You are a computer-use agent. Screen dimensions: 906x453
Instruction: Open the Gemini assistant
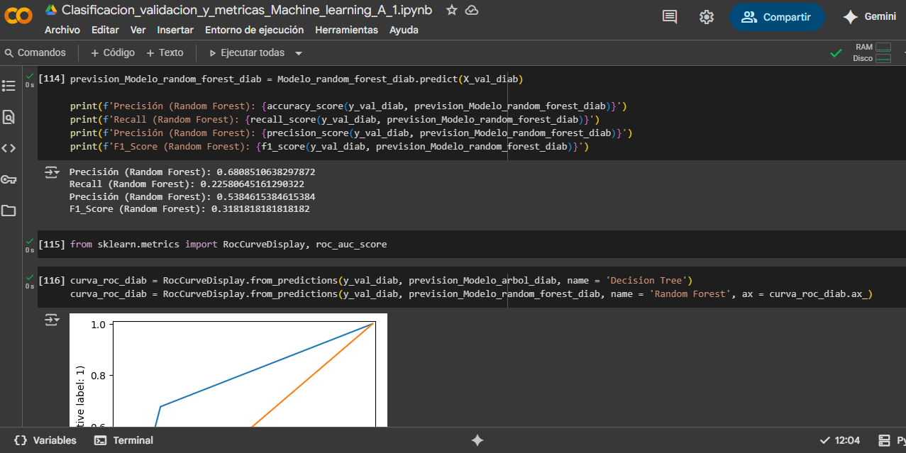click(869, 17)
